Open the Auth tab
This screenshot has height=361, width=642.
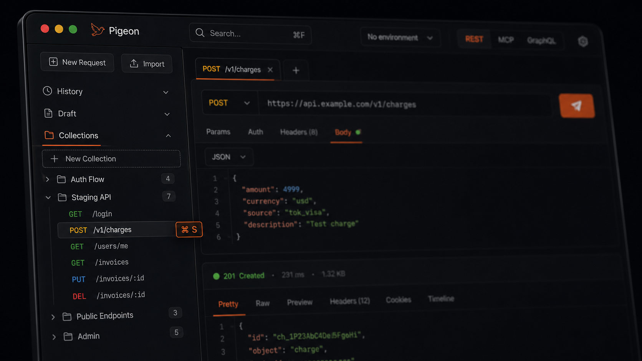click(x=255, y=132)
